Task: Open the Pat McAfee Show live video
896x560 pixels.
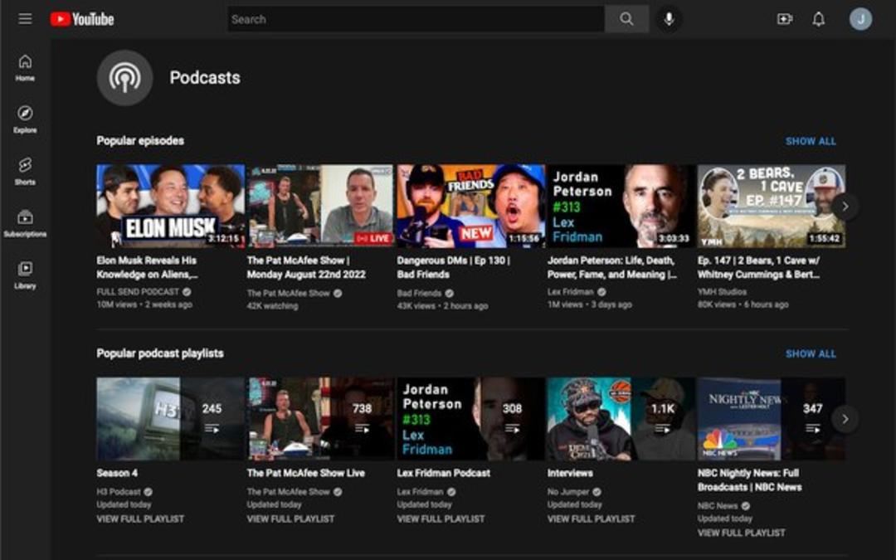Action: pos(320,207)
